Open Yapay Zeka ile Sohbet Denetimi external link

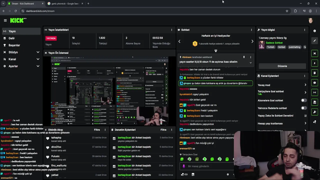tap(305, 116)
